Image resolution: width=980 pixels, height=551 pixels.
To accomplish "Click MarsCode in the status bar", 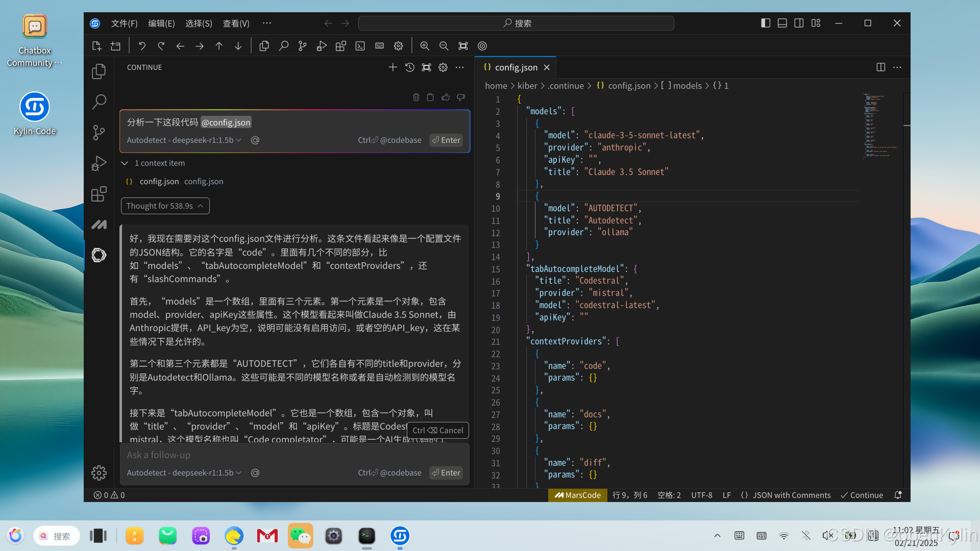I will pos(577,495).
